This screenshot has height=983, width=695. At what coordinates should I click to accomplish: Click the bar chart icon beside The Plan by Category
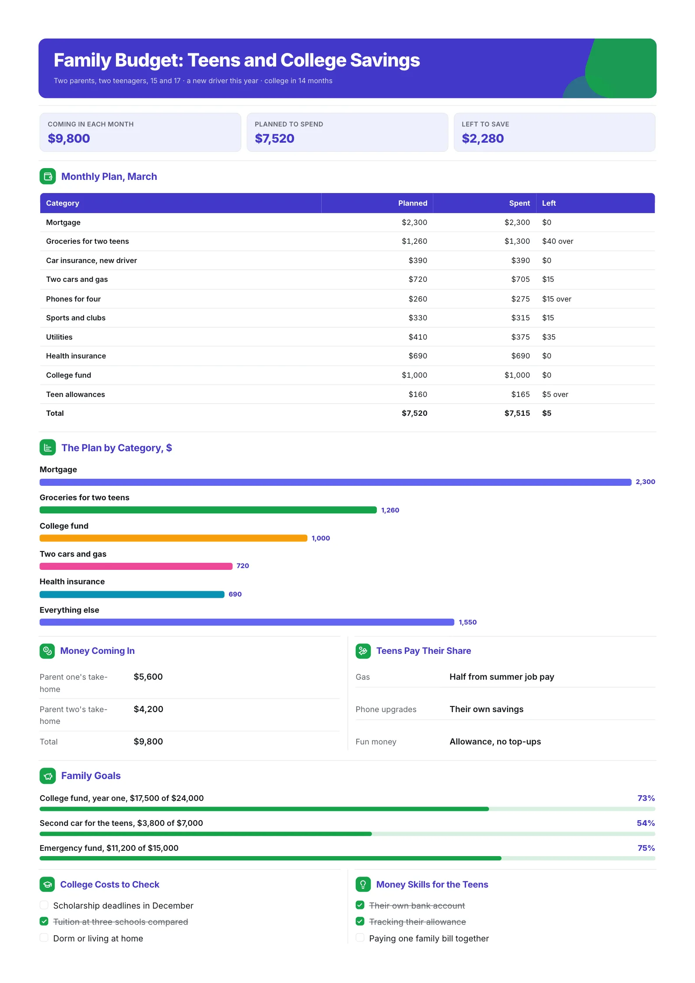48,448
